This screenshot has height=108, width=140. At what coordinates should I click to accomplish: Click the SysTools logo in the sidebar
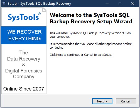click(24, 17)
